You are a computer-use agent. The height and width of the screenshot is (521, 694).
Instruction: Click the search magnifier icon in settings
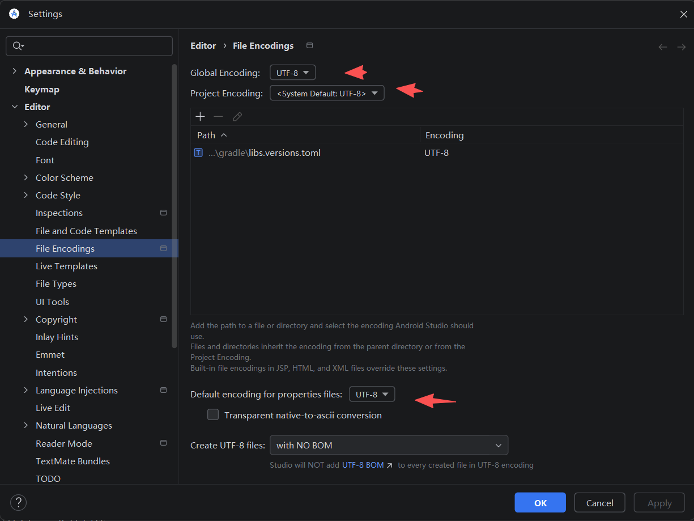18,46
